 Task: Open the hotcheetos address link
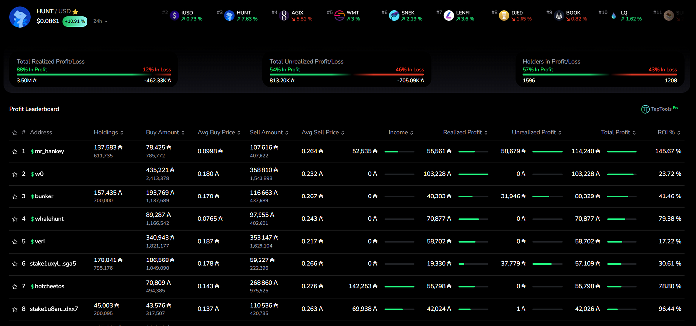47,286
